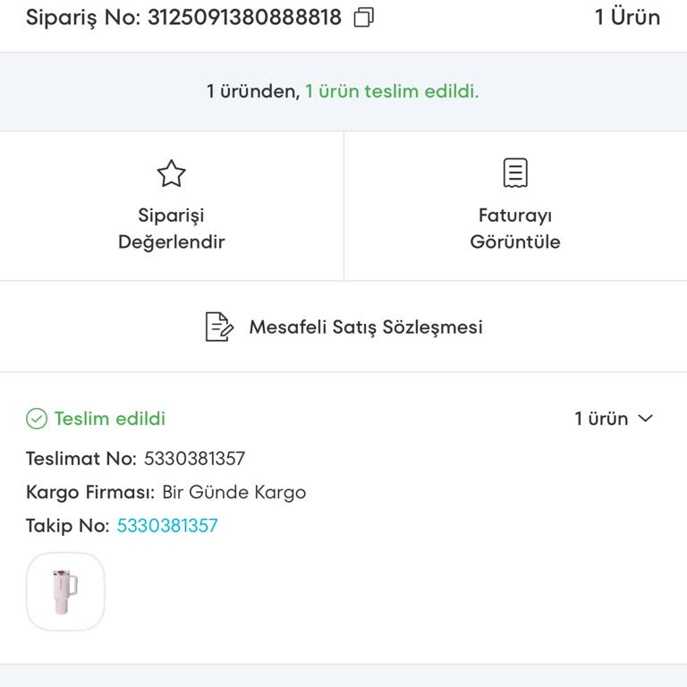Click the Sipariş No order number text

coord(183,18)
